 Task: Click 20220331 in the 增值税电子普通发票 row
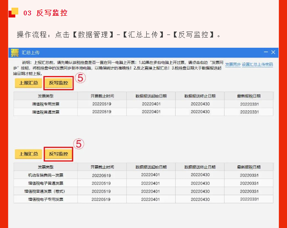click(x=249, y=183)
